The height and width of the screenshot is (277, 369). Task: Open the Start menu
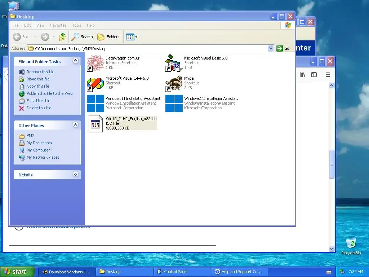coord(17,272)
